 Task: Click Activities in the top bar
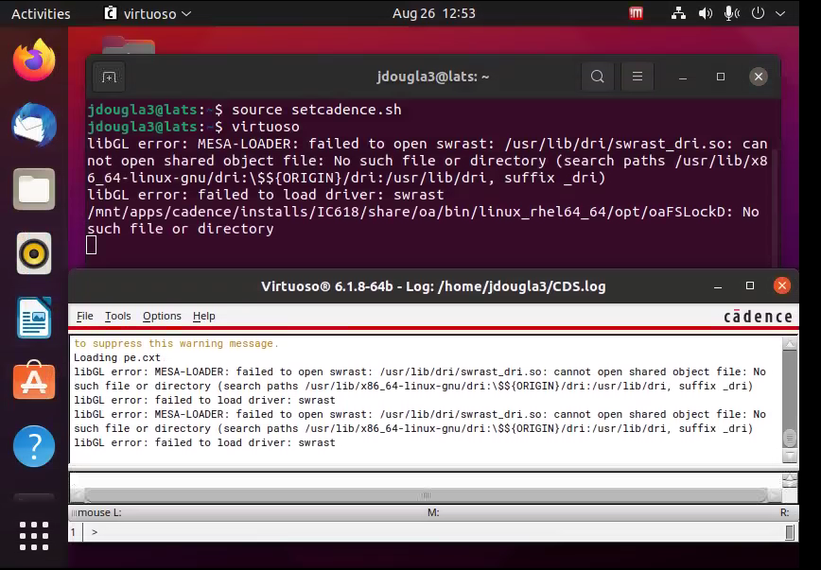(41, 13)
